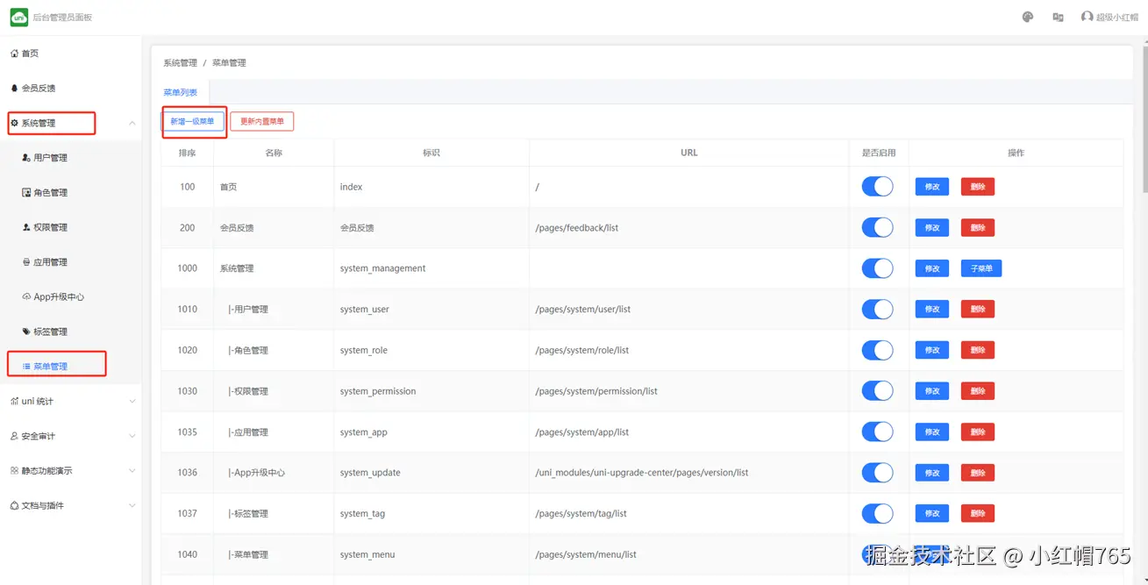1148x585 pixels.
Task: Click the 是否启用 column header
Action: point(879,153)
